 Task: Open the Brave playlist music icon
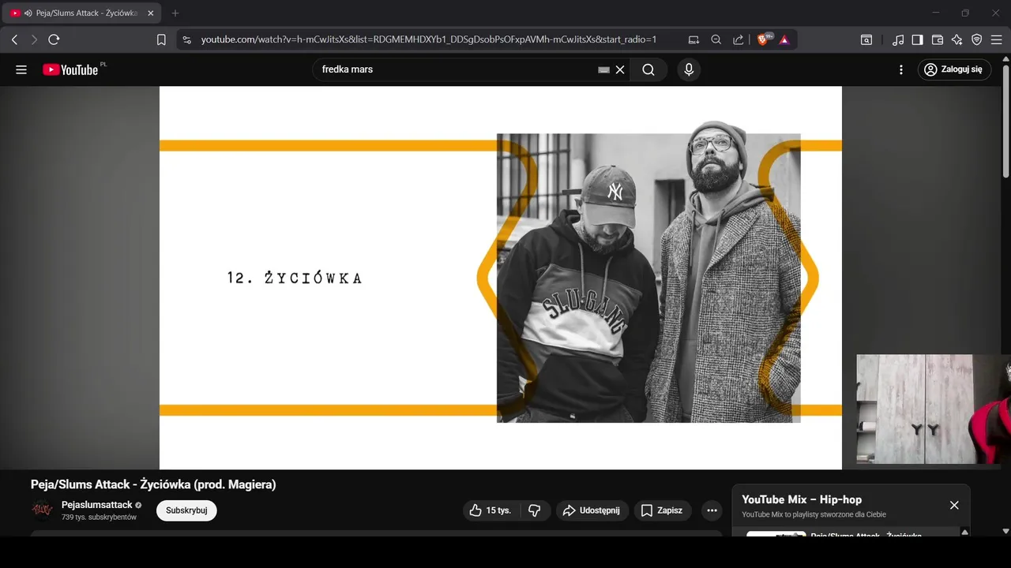click(x=898, y=39)
